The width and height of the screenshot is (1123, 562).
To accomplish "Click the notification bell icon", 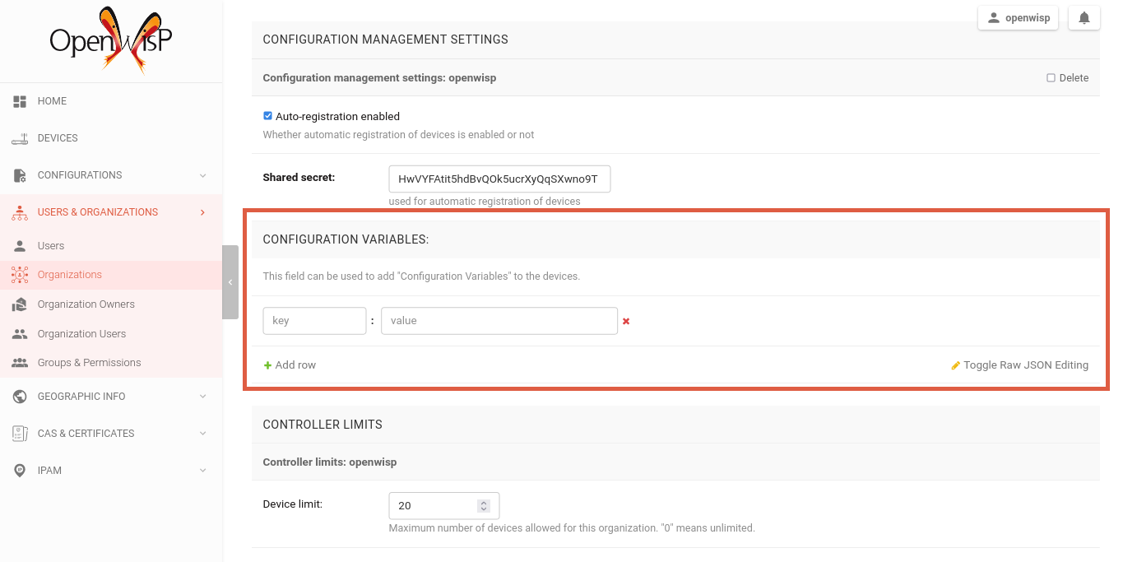I will point(1084,18).
